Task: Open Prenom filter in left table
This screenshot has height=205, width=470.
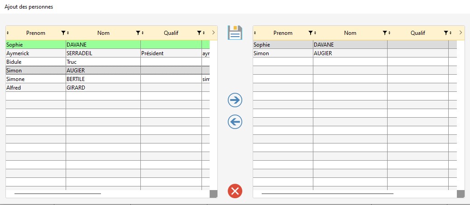Action: click(x=63, y=33)
